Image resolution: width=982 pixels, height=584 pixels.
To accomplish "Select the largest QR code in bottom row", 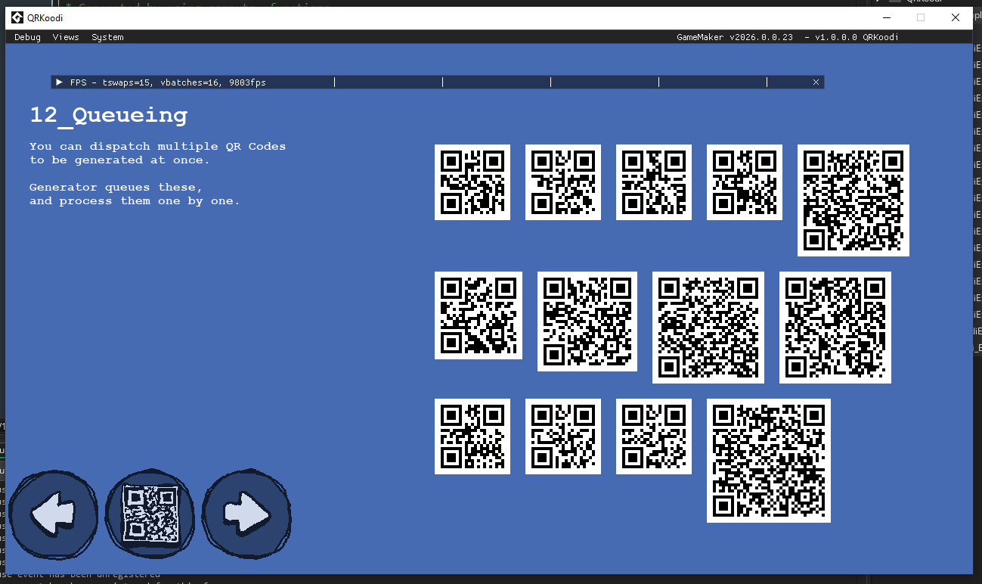I will coord(769,461).
